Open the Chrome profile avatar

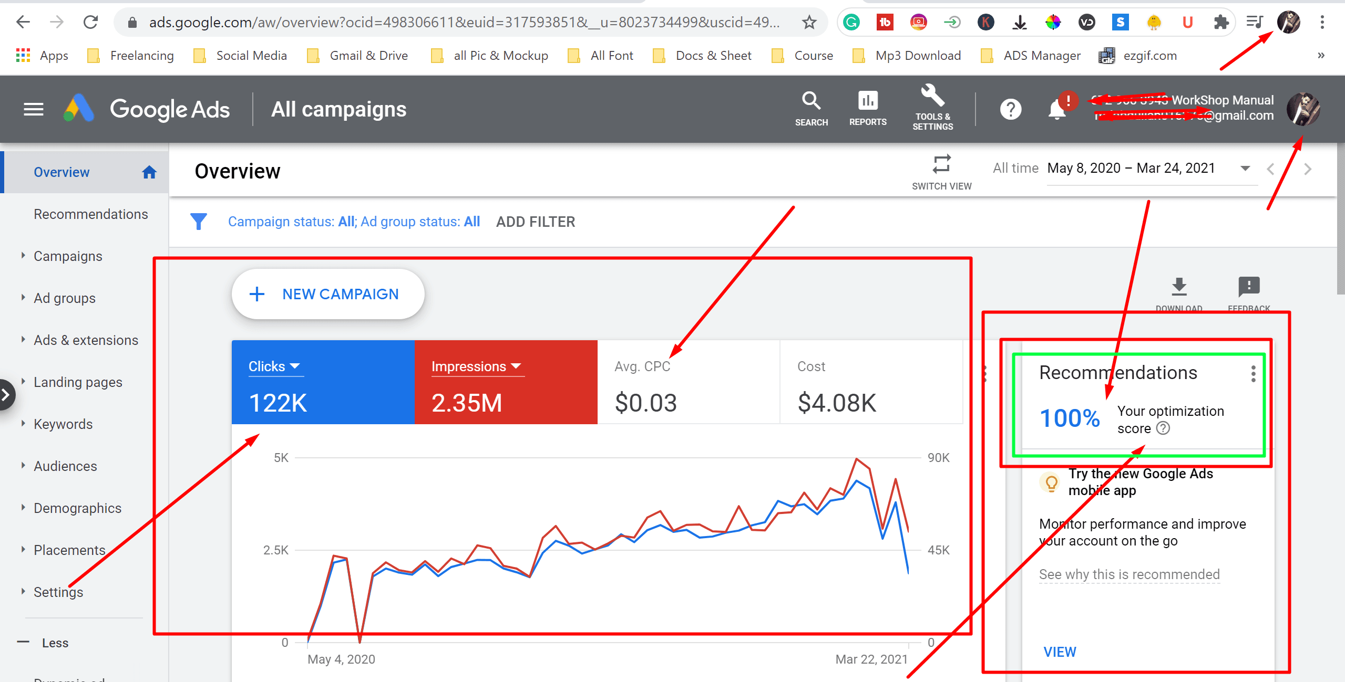pos(1289,22)
